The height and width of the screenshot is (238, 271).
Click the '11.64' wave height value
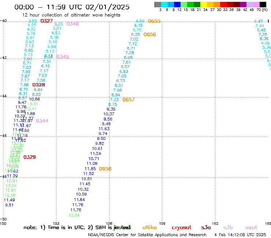79,200
